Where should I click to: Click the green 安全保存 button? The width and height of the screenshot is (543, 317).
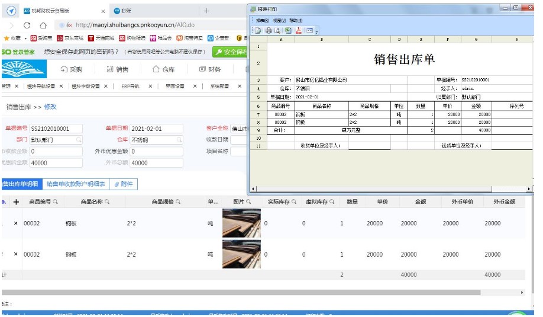[x=230, y=52]
